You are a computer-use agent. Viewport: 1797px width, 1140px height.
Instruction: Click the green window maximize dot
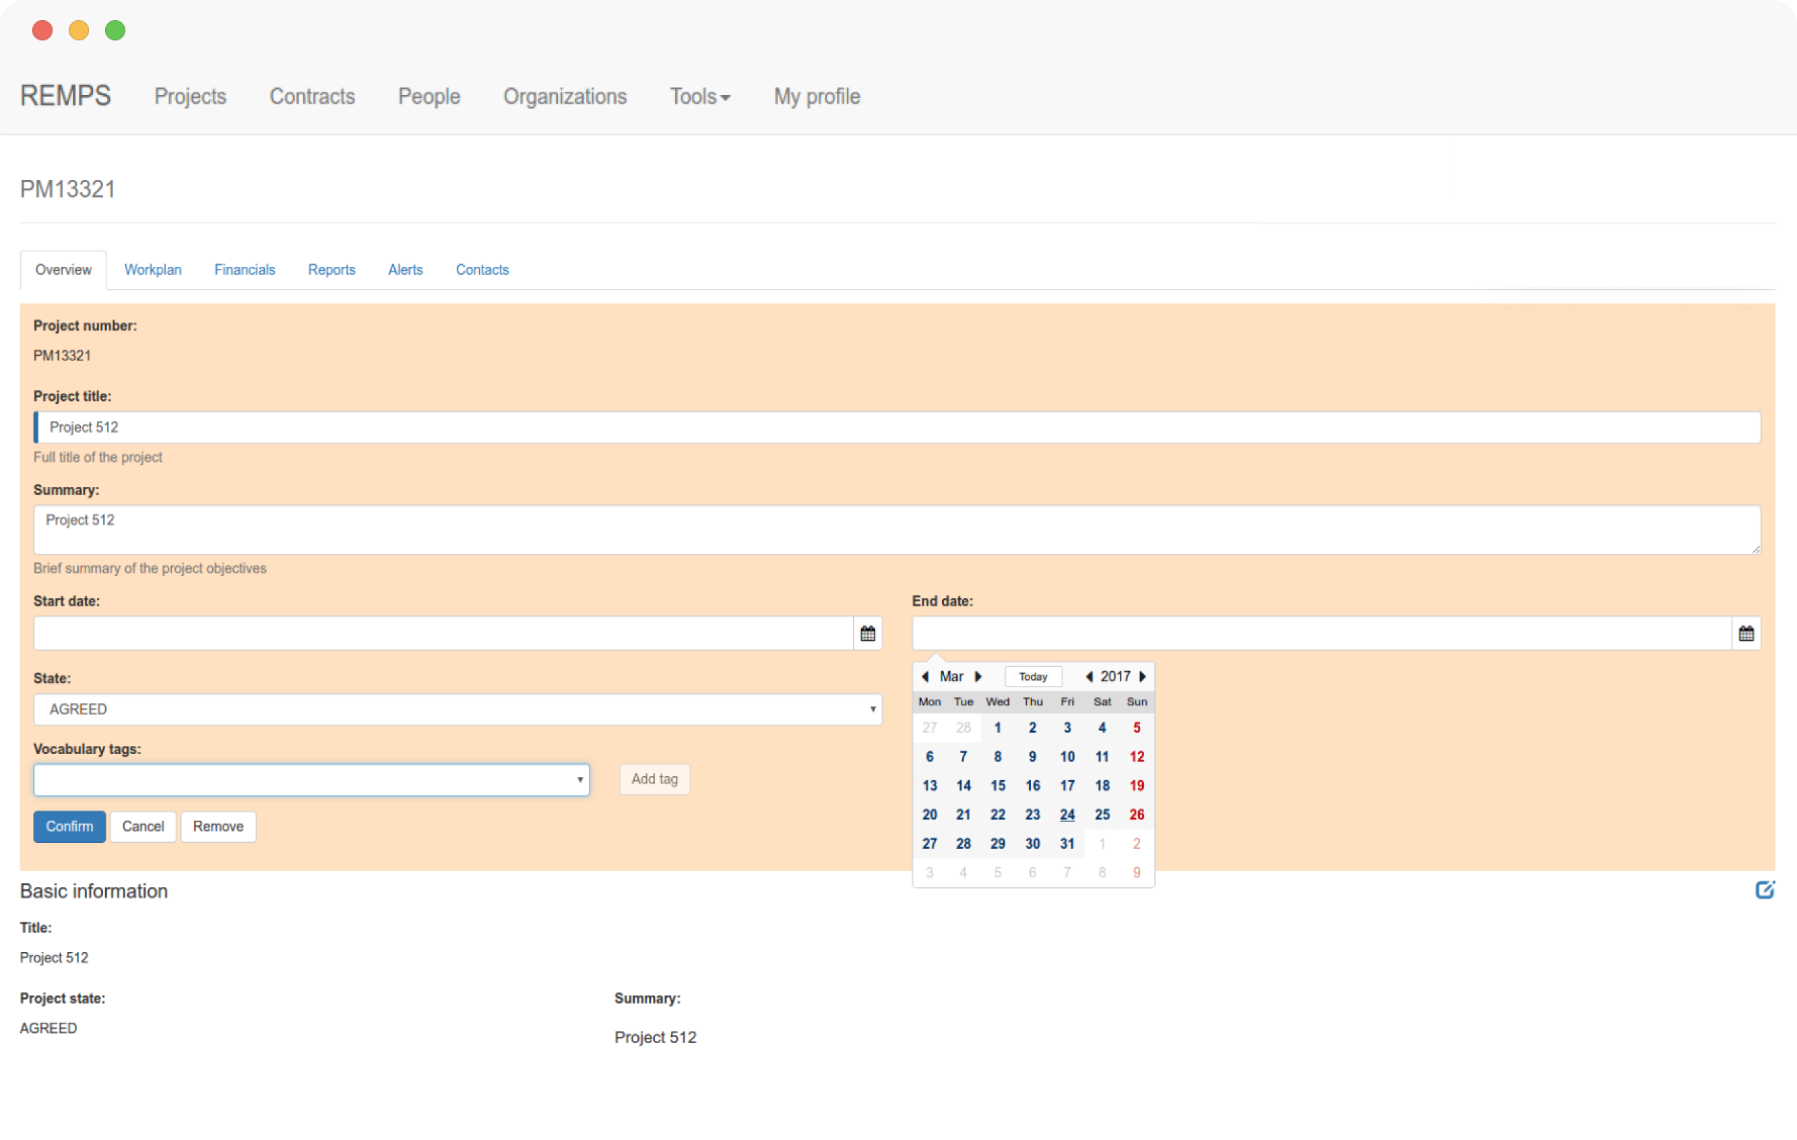[x=115, y=30]
